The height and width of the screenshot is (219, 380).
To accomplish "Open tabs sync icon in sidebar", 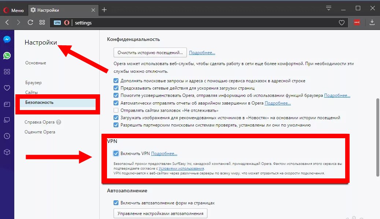I will click(x=7, y=120).
